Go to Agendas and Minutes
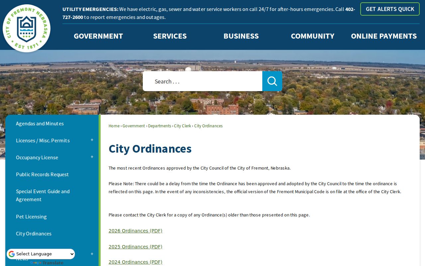 coord(40,123)
